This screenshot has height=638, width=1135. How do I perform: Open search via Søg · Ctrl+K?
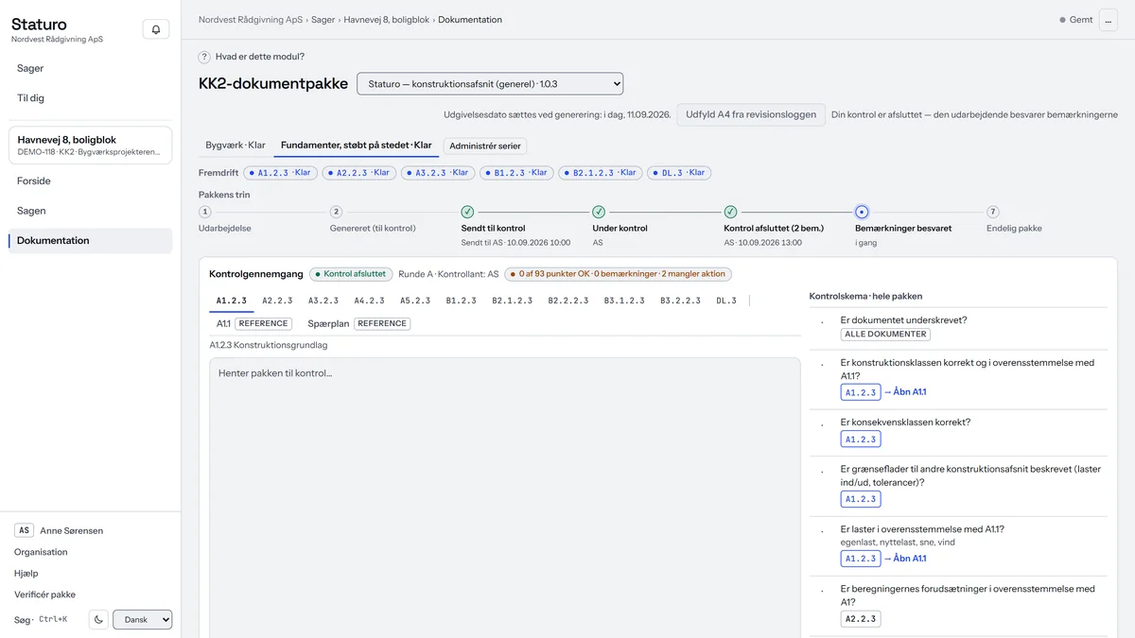click(41, 619)
